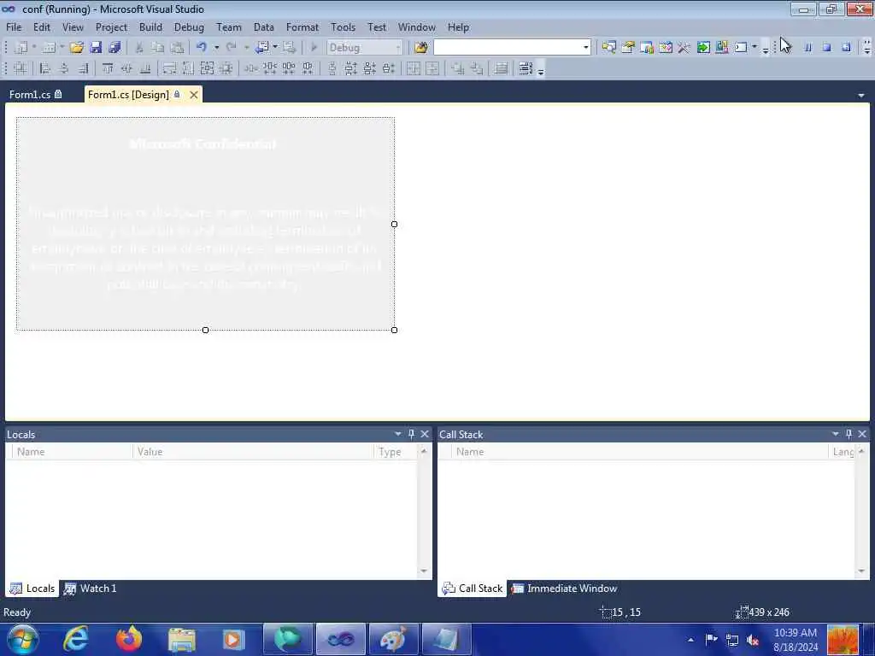
Task: Toggle auto-hide pin on Call Stack panel
Action: (x=849, y=434)
